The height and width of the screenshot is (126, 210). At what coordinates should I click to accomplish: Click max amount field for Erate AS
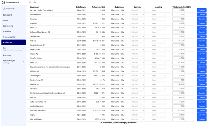tap(178, 63)
